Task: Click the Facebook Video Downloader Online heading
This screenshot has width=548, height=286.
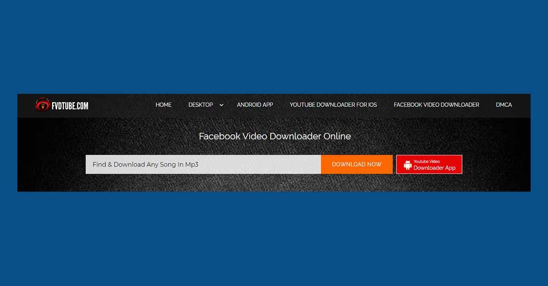Action: tap(275, 136)
